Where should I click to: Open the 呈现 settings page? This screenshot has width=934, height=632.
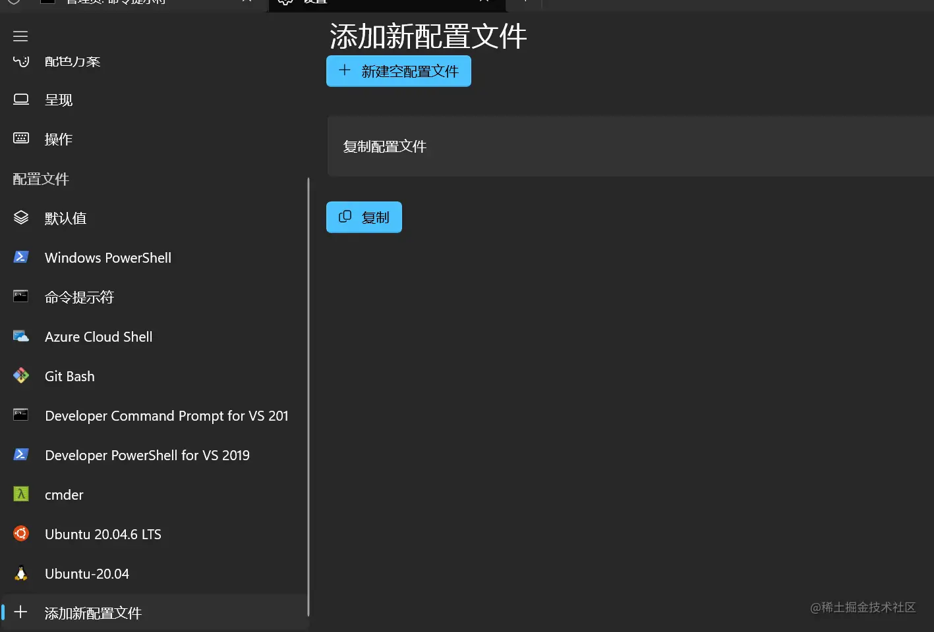tap(154, 100)
